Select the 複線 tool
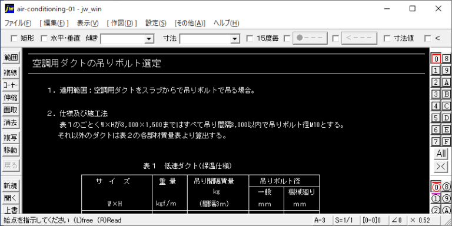This screenshot has width=452, height=226. tap(11, 72)
